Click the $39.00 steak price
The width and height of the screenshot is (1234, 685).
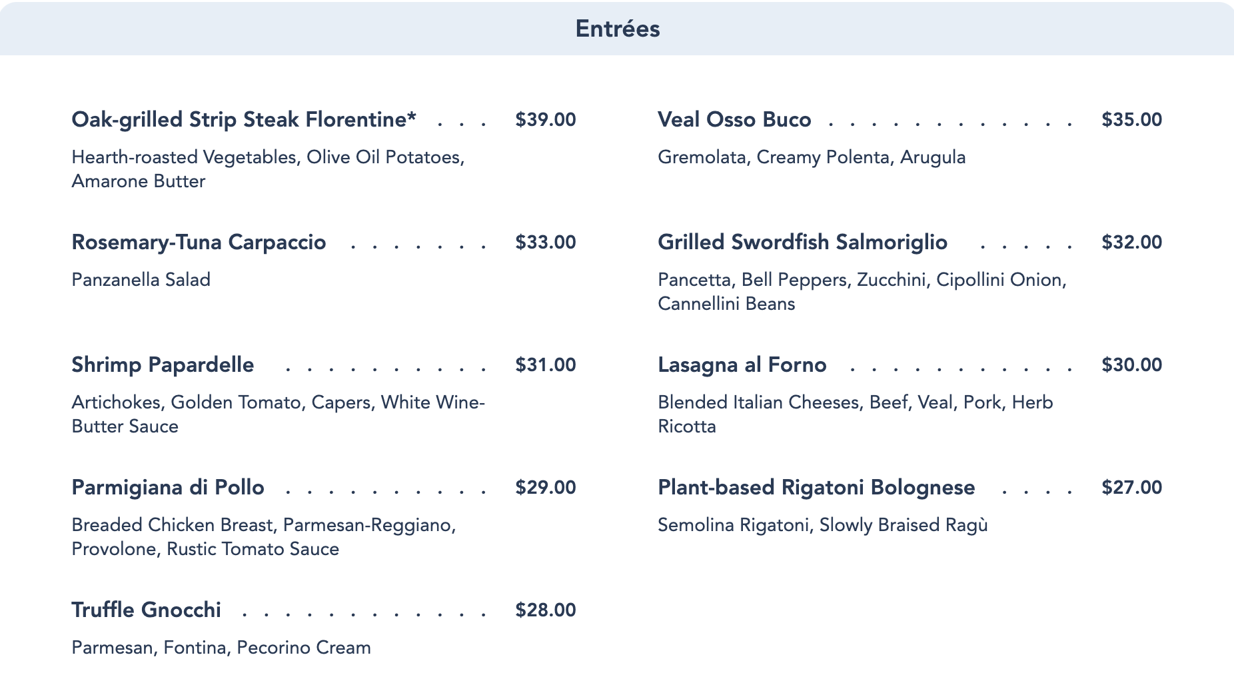tap(545, 120)
